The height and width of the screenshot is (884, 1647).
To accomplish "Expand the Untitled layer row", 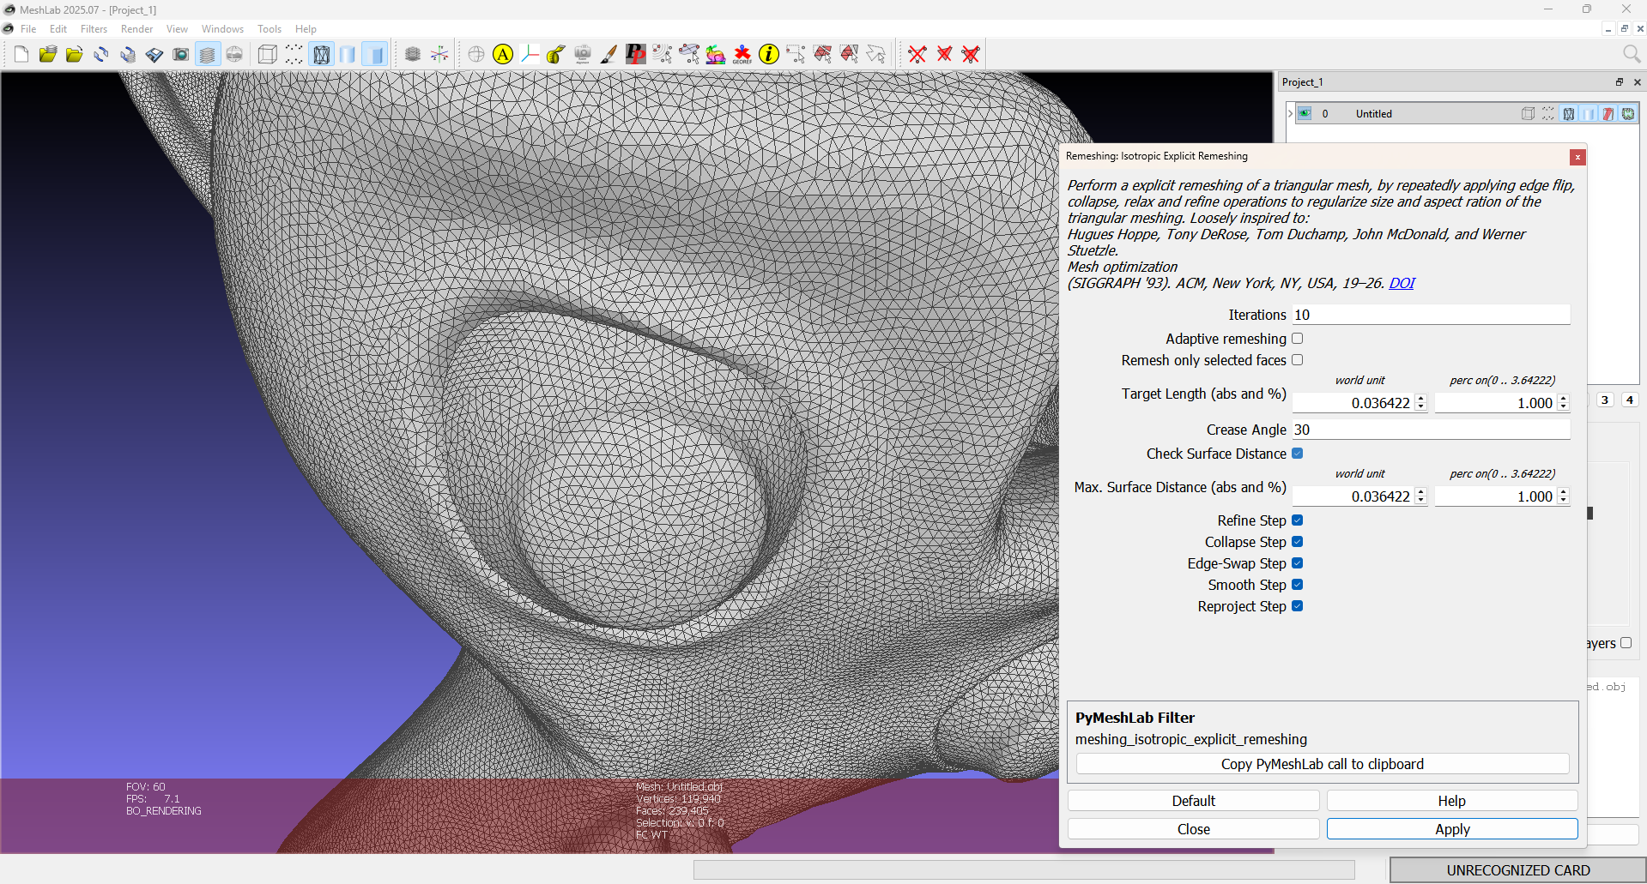I will tap(1290, 113).
